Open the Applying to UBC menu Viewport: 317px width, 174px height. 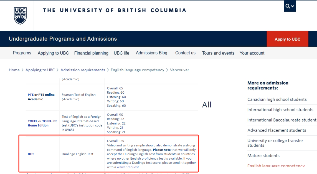(x=53, y=53)
